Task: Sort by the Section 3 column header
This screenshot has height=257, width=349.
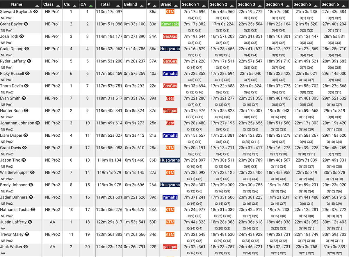Action: 250,4
